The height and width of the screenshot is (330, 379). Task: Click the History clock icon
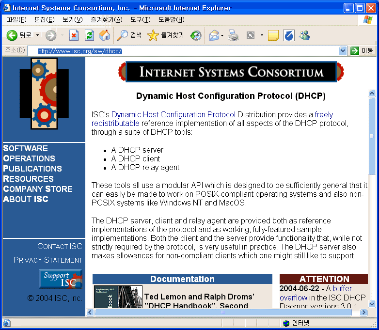click(196, 35)
